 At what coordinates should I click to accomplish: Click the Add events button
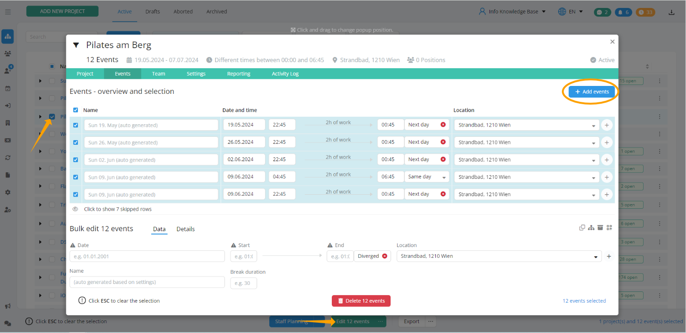tap(592, 92)
